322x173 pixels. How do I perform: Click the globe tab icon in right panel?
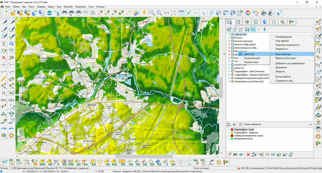pyautogui.click(x=265, y=22)
